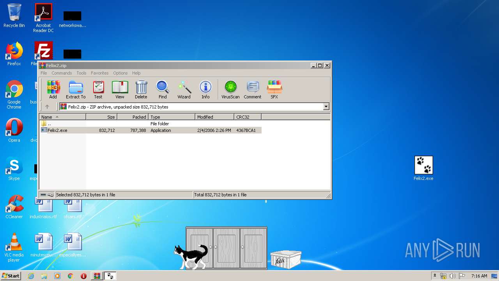
Task: Select the parent folder '..' row
Action: point(150,124)
